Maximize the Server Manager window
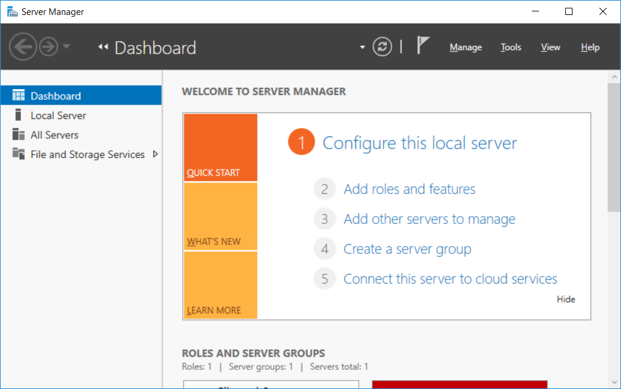Image resolution: width=621 pixels, height=389 pixels. pyautogui.click(x=569, y=11)
